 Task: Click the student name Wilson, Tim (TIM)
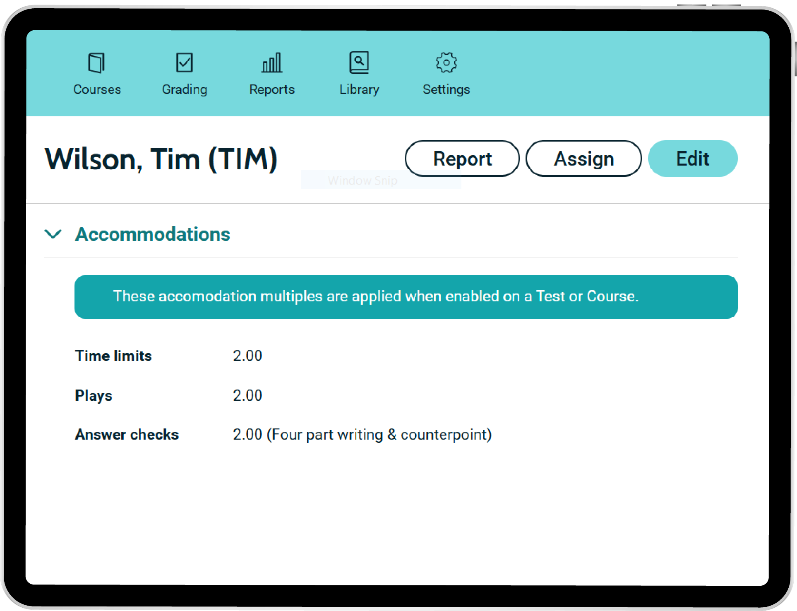click(161, 159)
